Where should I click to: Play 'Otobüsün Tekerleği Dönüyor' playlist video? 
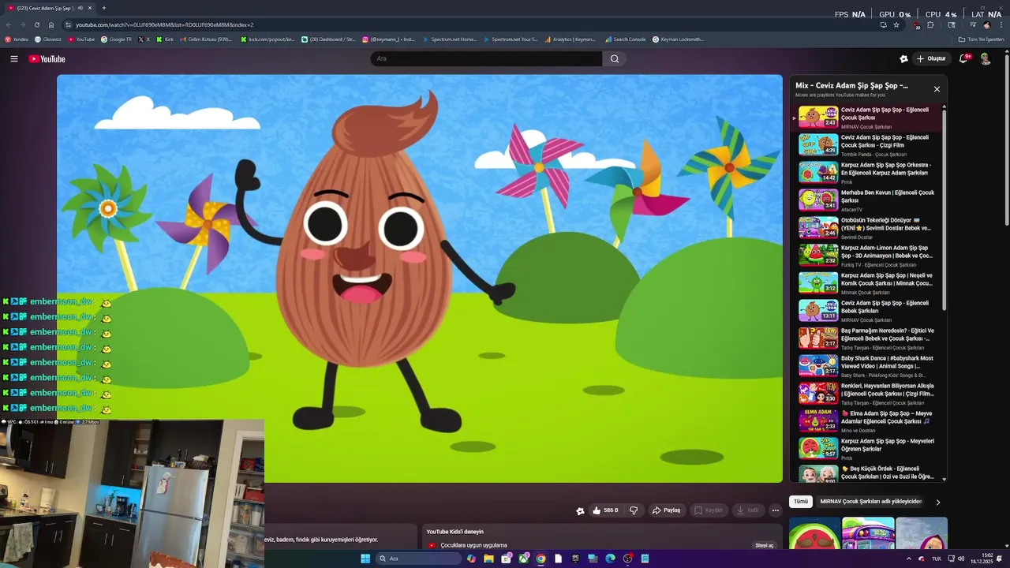click(866, 227)
